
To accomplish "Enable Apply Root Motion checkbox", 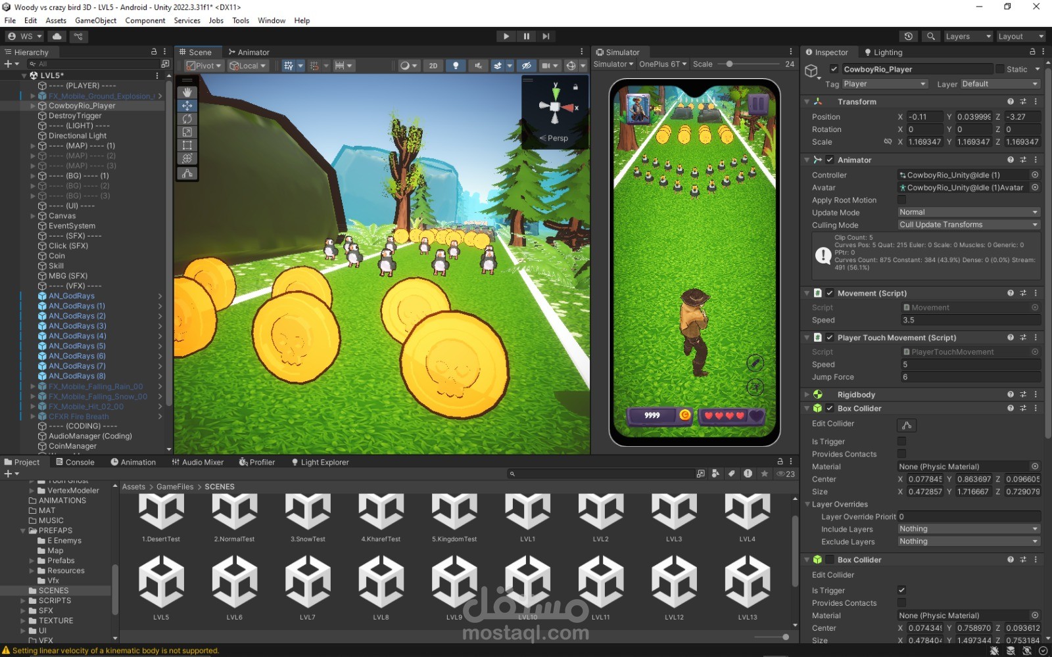I will pyautogui.click(x=901, y=200).
